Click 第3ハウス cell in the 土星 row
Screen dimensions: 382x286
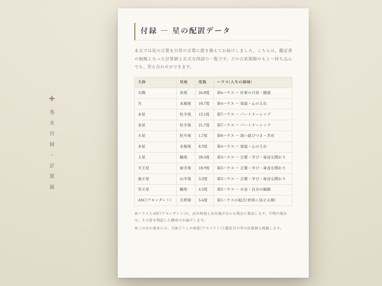pyautogui.click(x=253, y=158)
